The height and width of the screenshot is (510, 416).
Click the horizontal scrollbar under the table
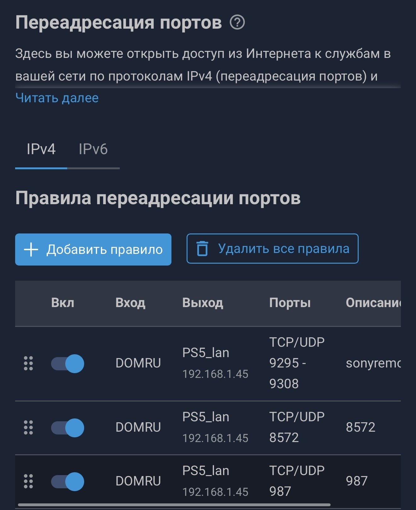click(x=174, y=505)
